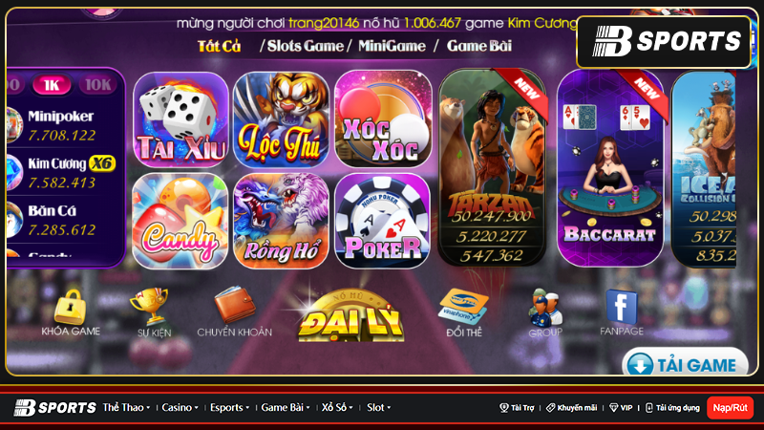This screenshot has height=430, width=764.
Task: Select the MiniGame category tab
Action: [393, 46]
